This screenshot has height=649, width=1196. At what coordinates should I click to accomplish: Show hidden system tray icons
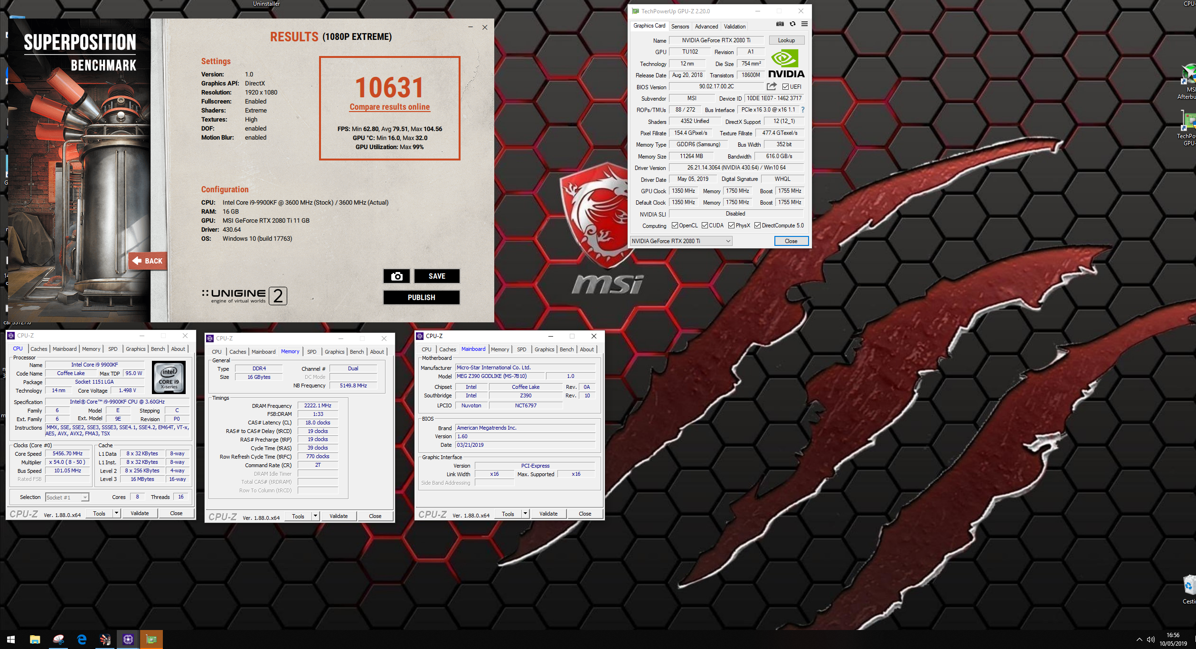(x=1139, y=640)
